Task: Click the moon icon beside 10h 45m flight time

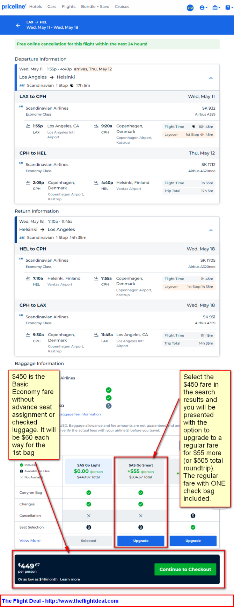Action: [x=193, y=126]
